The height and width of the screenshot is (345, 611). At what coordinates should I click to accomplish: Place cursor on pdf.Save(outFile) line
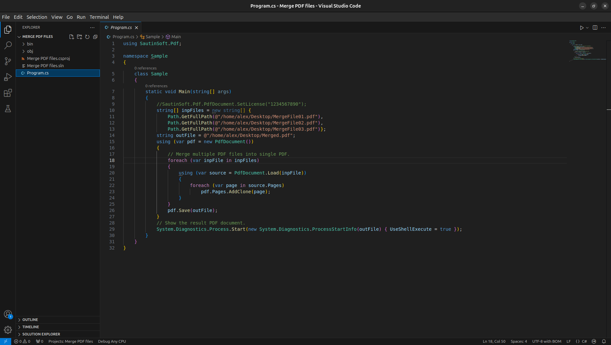click(192, 211)
